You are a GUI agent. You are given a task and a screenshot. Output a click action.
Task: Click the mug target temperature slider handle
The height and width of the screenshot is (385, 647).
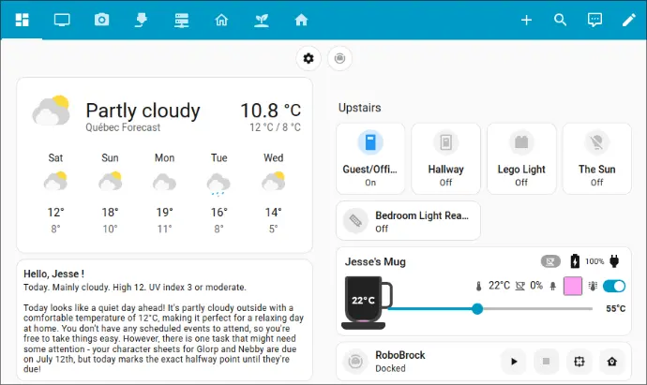click(477, 308)
